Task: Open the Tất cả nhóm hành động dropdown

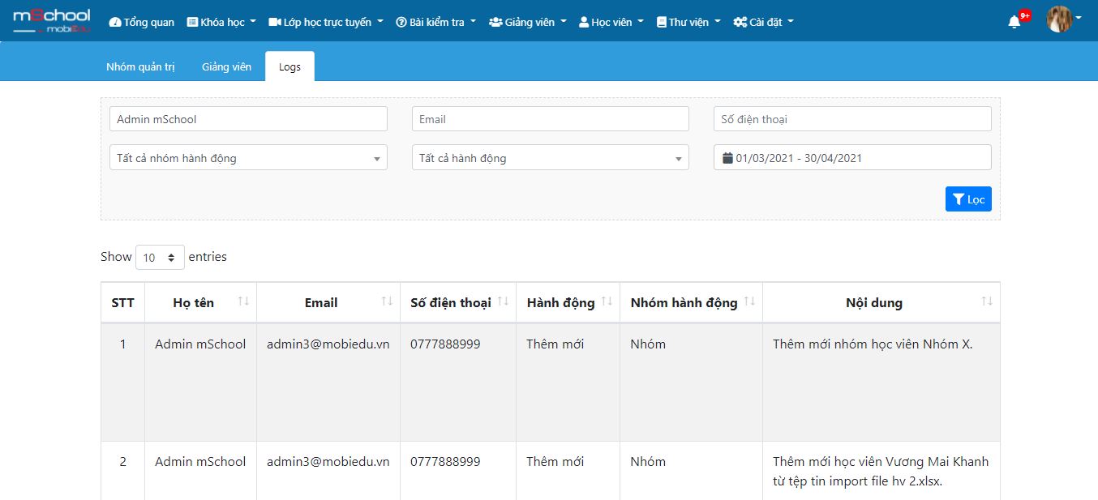Action: pos(248,158)
